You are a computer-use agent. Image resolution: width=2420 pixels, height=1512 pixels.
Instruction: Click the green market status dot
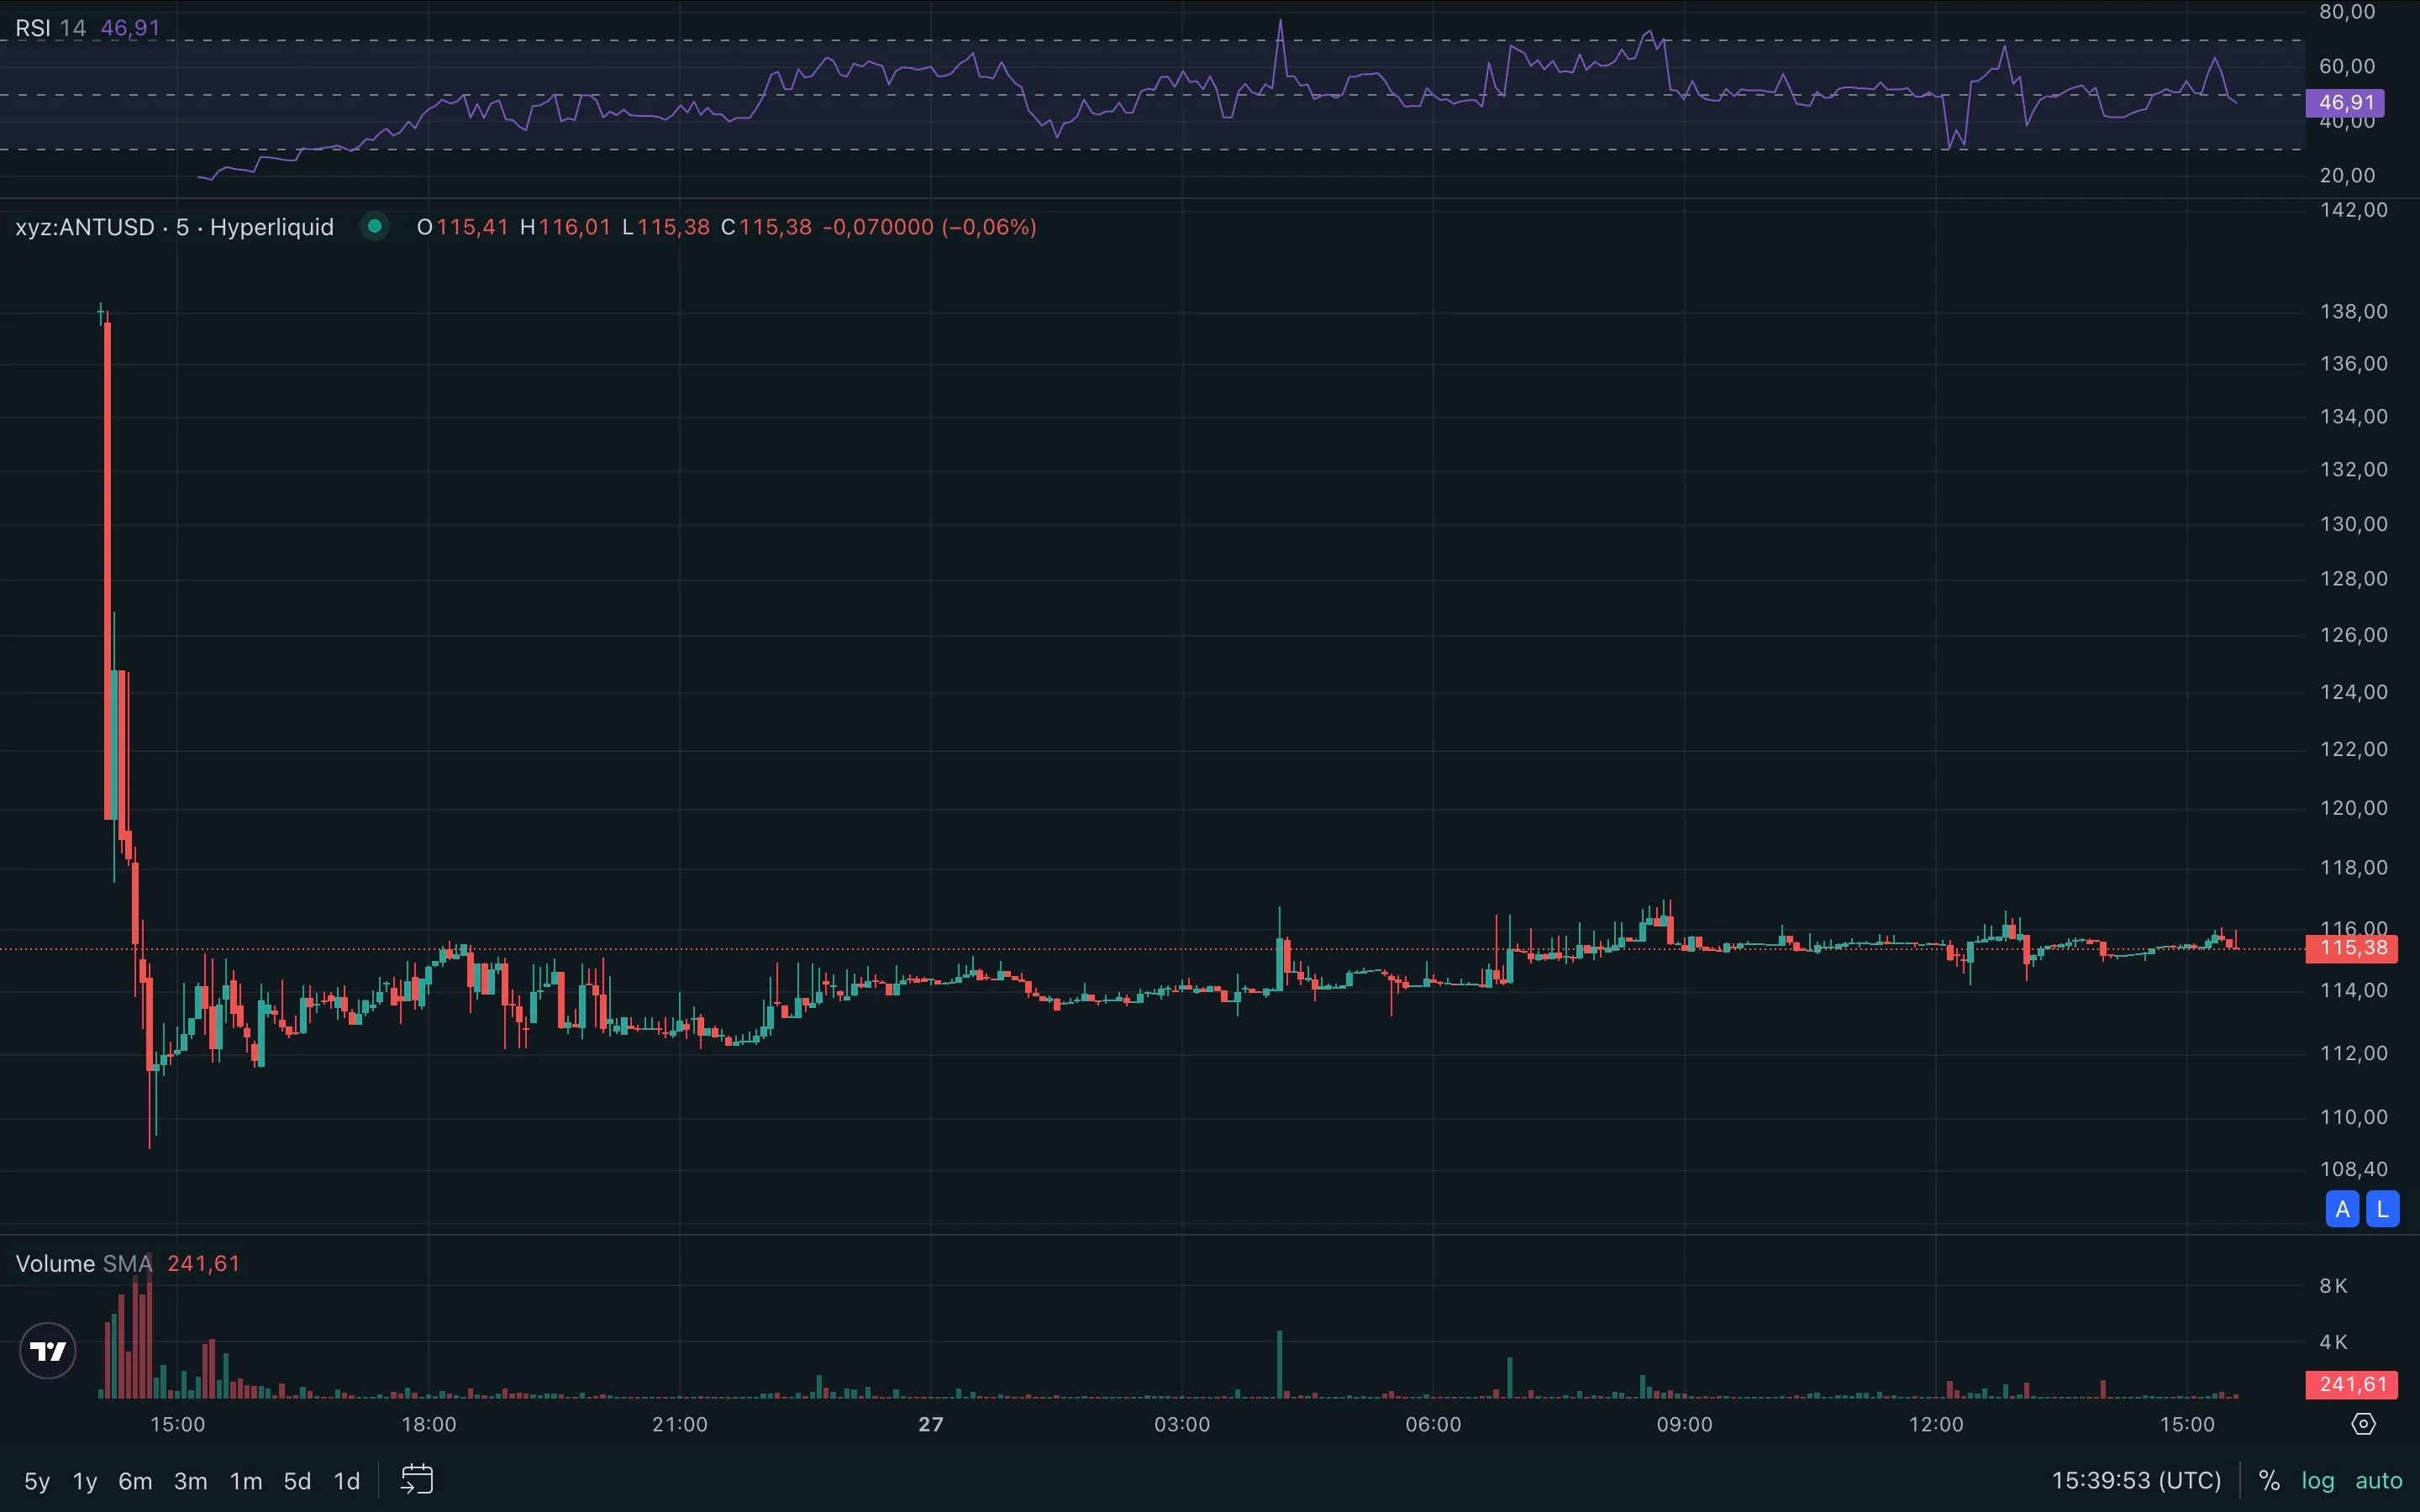pyautogui.click(x=374, y=227)
